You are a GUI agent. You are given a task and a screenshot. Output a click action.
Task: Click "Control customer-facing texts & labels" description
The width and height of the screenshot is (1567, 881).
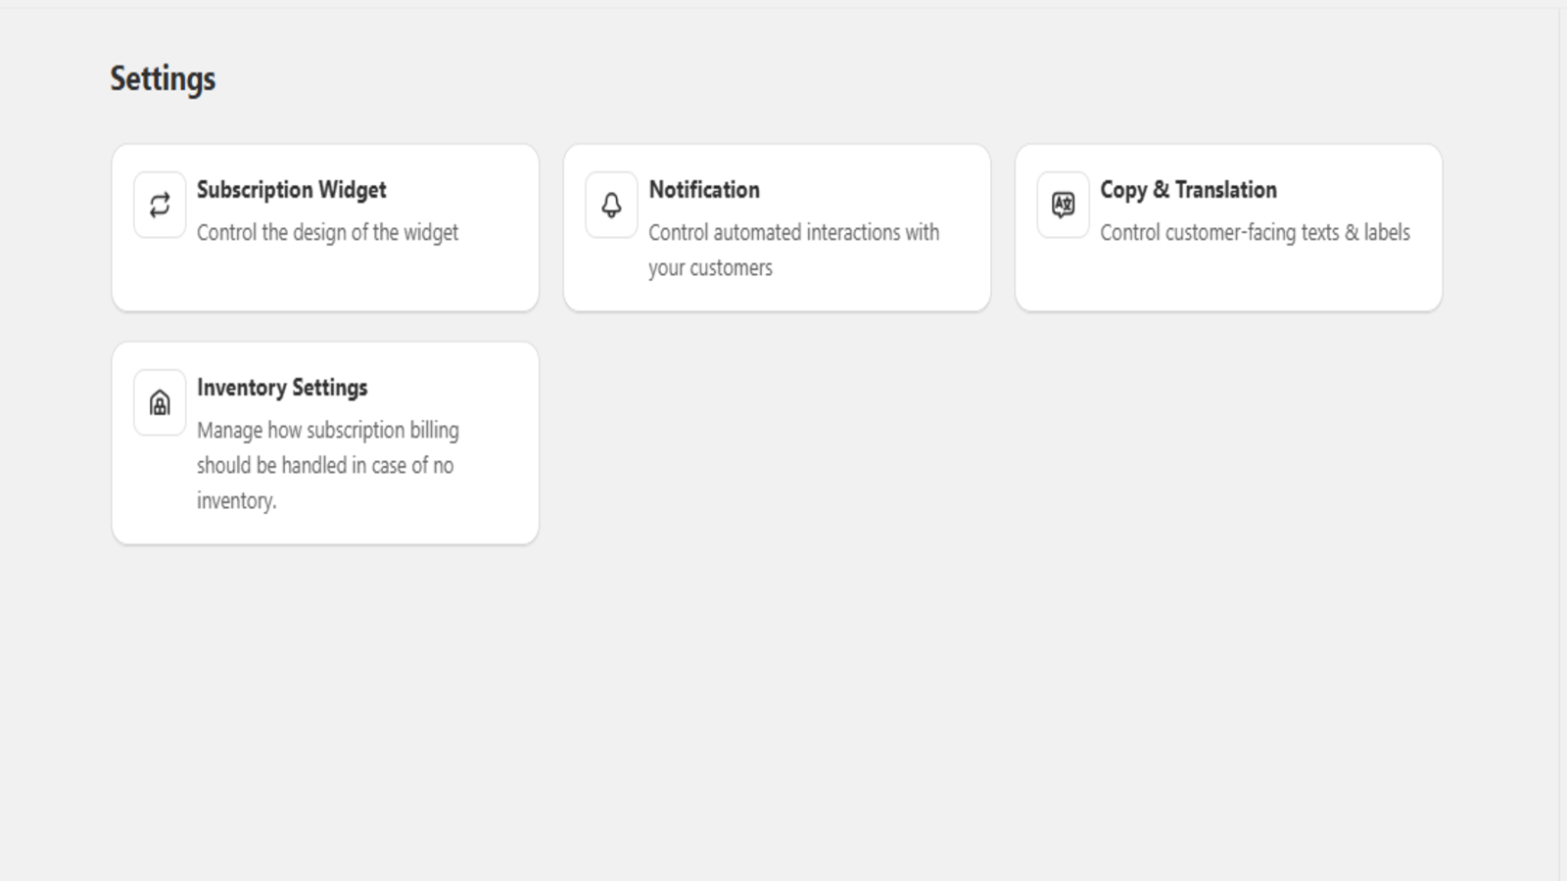coord(1254,233)
